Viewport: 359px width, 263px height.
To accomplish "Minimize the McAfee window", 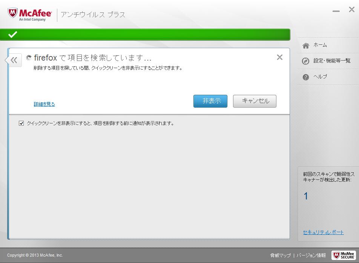I will pos(336,11).
